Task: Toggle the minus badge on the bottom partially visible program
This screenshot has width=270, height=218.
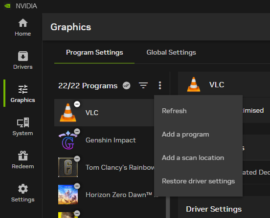Action: [x=77, y=213]
